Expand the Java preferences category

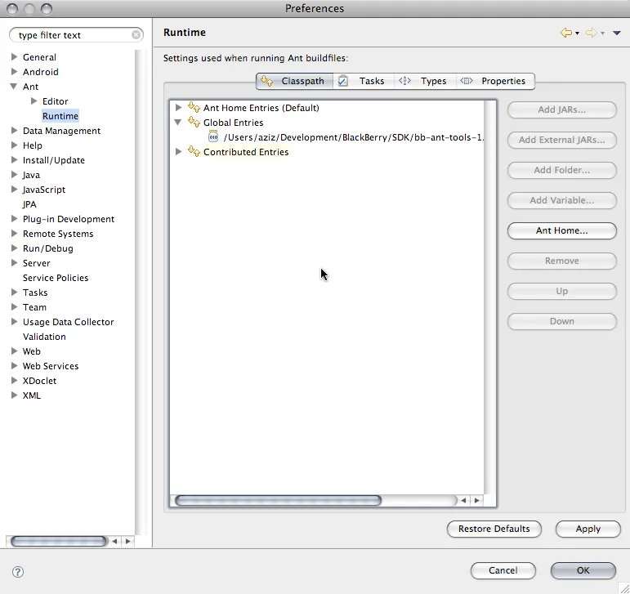pos(14,174)
